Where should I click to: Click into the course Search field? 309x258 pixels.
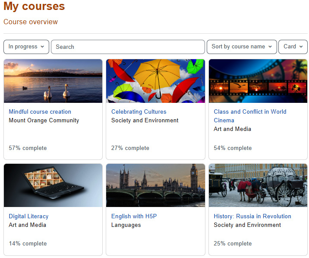click(x=128, y=47)
